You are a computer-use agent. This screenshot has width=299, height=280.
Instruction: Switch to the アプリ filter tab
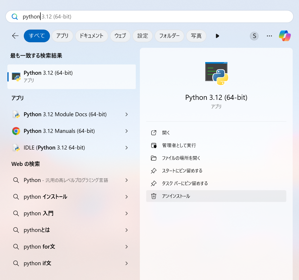pos(62,36)
